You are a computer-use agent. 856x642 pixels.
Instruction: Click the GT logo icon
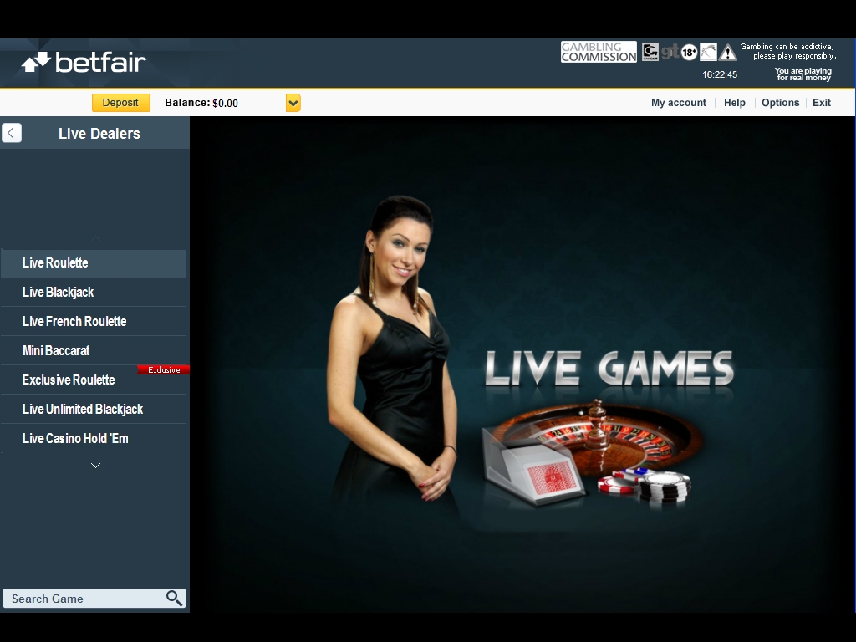pyautogui.click(x=670, y=52)
